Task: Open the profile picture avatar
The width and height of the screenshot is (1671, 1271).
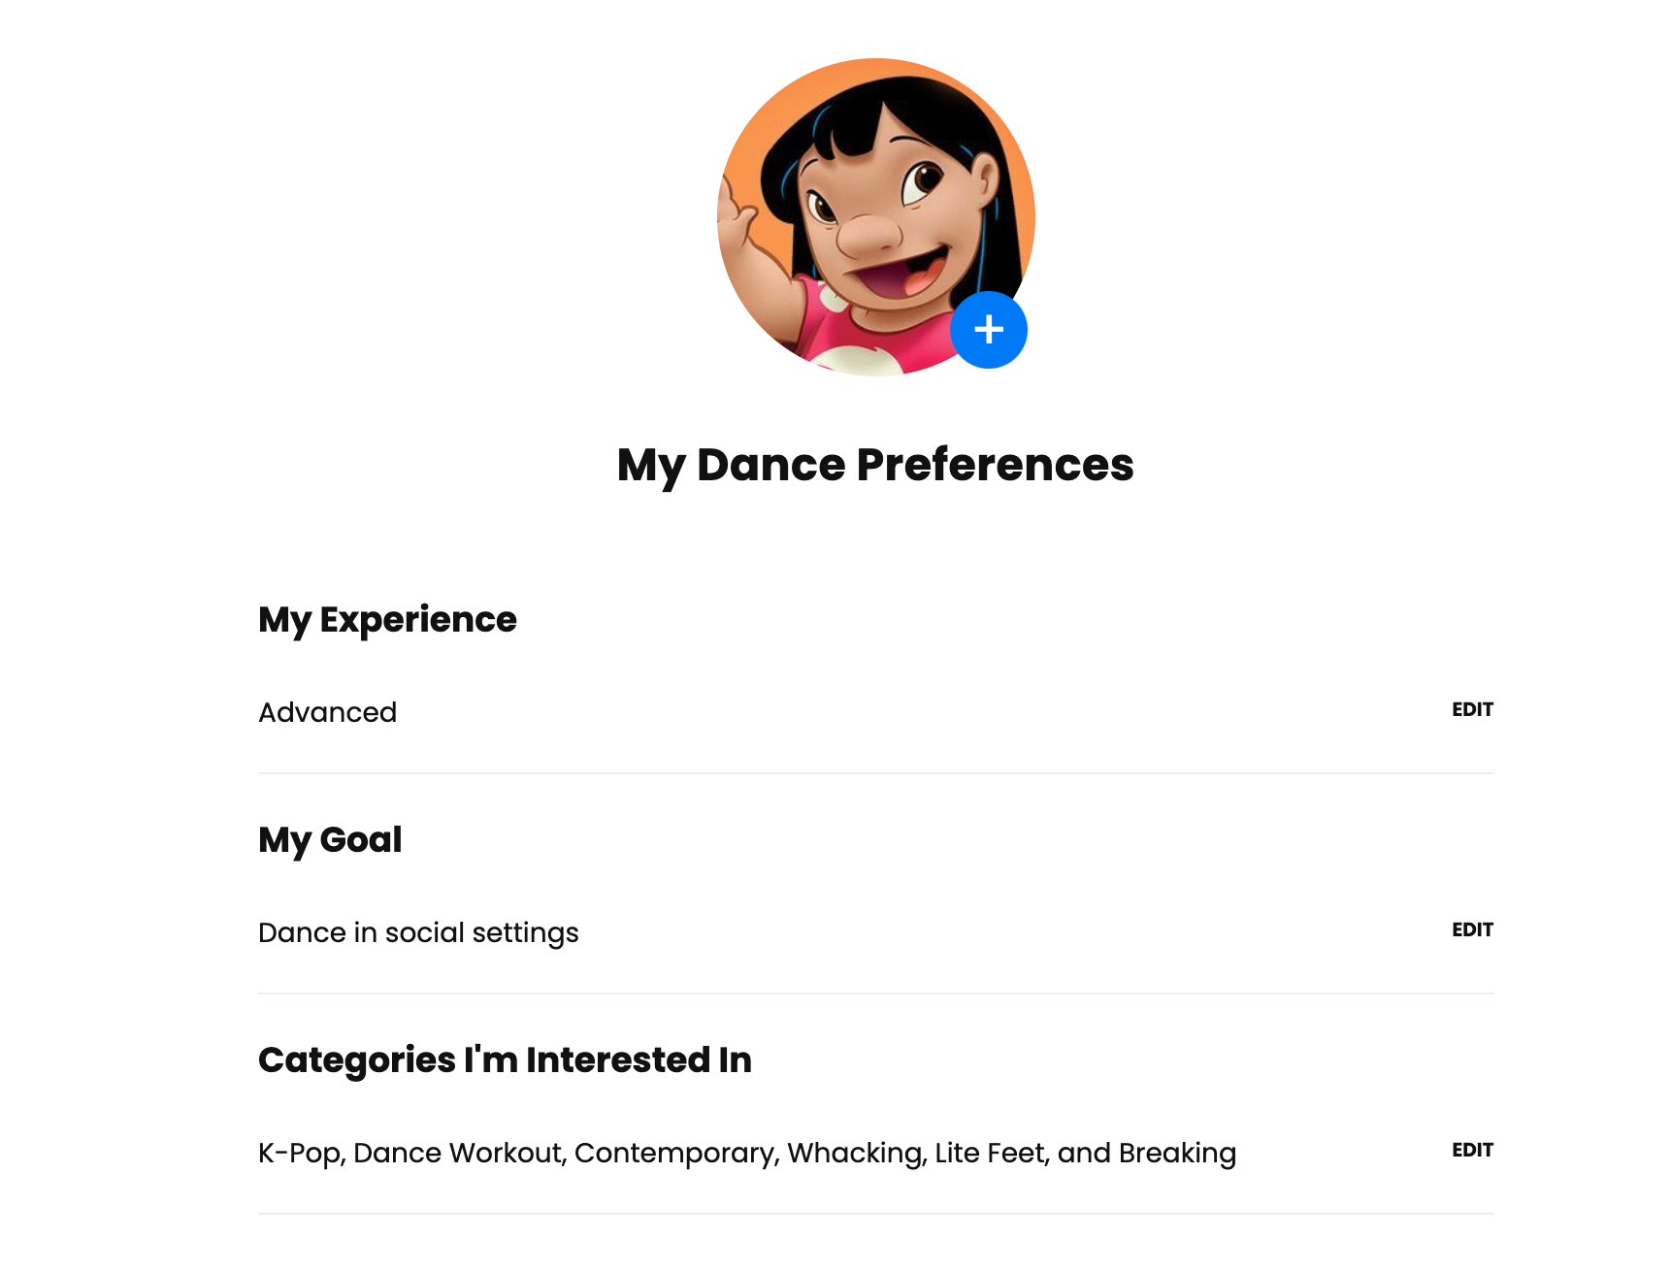Action: (876, 217)
